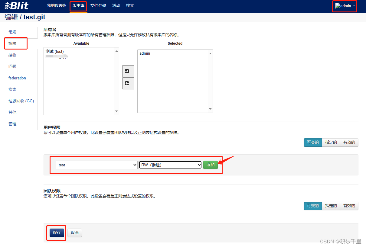The height and width of the screenshot is (247, 366).
Task: Click Selected list scrollbar down arrow
Action: pos(210,109)
